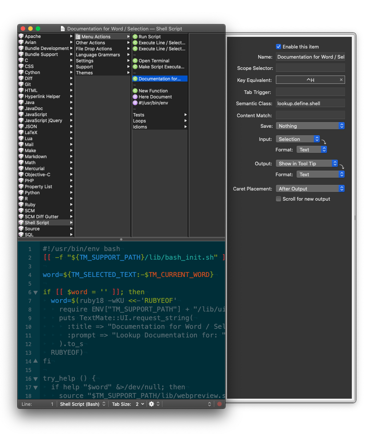Click the Menu Actions list icon
The image size is (380, 434).
tap(78, 36)
